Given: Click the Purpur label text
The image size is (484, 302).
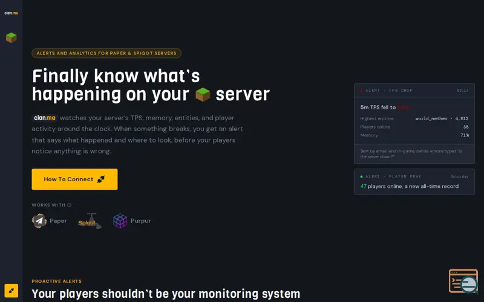Looking at the screenshot, I should [x=141, y=220].
